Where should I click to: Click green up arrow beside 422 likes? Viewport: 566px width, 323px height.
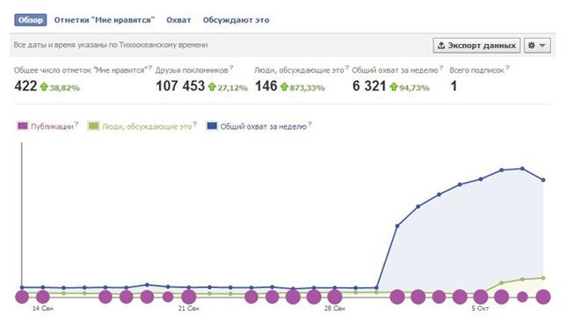pos(44,87)
